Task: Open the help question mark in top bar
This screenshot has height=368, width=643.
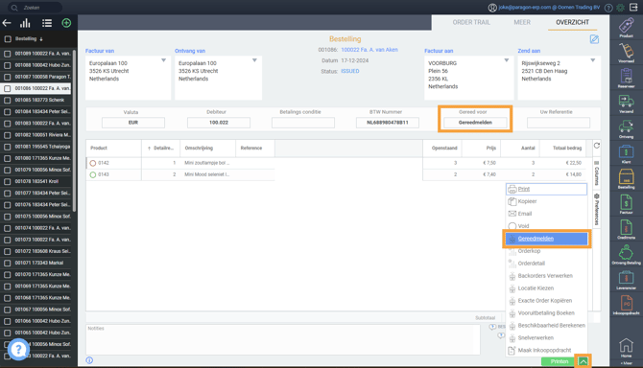Action: 608,8
